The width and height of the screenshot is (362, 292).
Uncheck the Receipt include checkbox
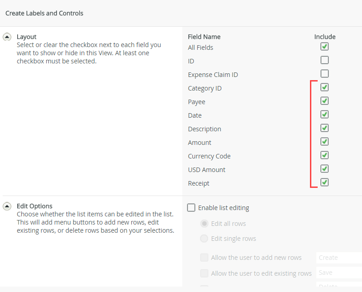(324, 182)
